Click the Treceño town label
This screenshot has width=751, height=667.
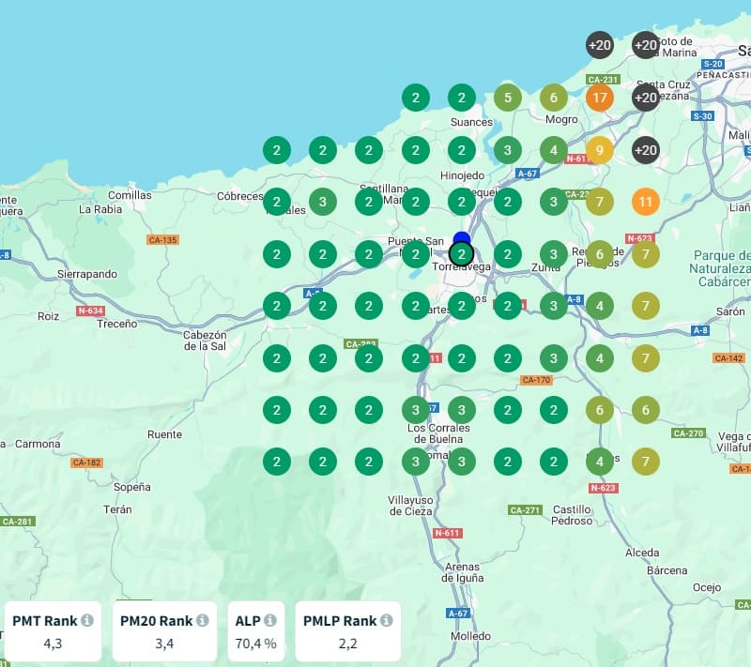pyautogui.click(x=117, y=324)
